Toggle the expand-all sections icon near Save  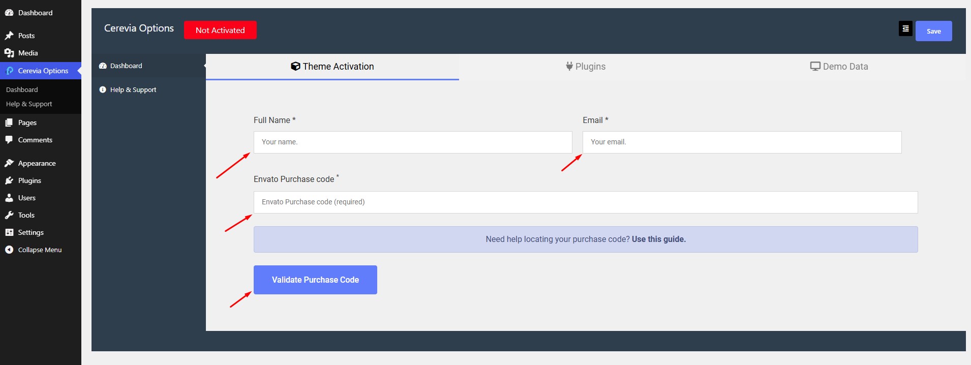click(905, 29)
